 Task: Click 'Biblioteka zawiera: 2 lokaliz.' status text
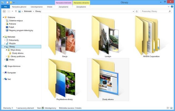[70, 108]
